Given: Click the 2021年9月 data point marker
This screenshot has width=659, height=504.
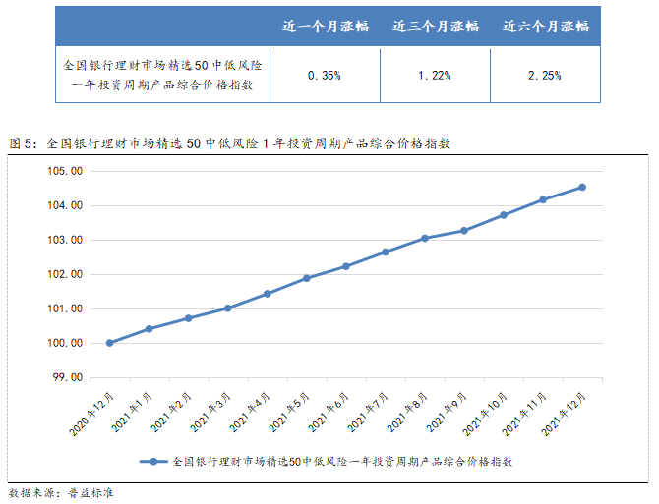Looking at the screenshot, I should (x=464, y=231).
